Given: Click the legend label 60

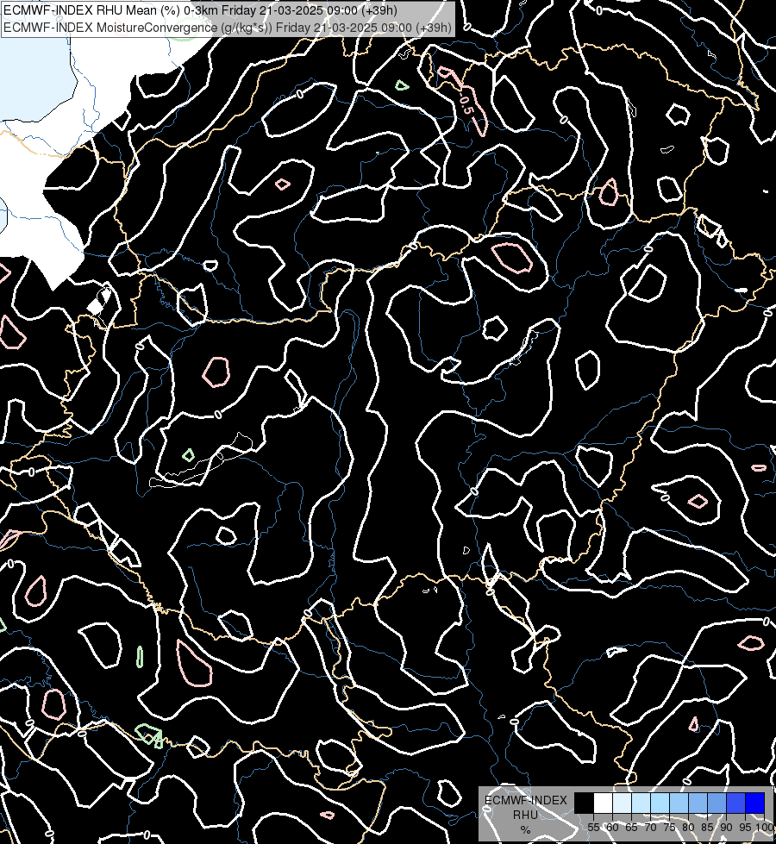Looking at the screenshot, I should pos(612,828).
